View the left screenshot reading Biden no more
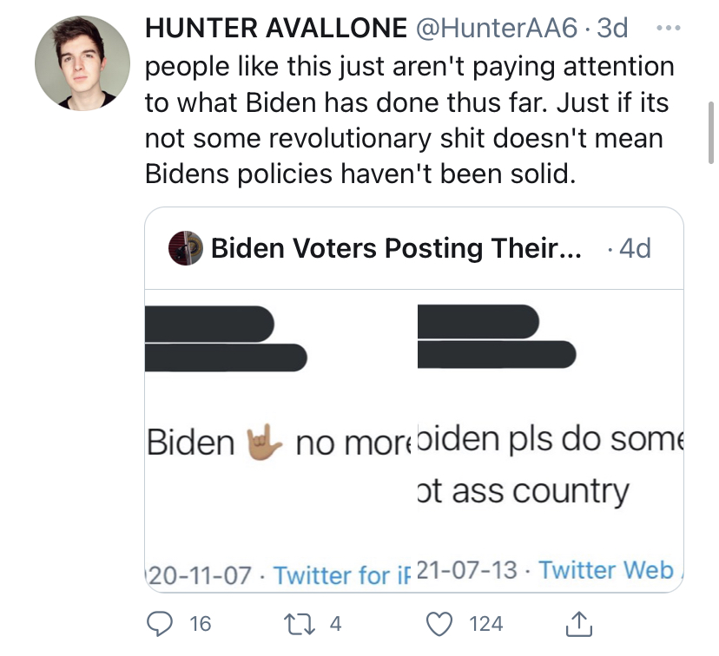719x656 pixels. pyautogui.click(x=281, y=441)
